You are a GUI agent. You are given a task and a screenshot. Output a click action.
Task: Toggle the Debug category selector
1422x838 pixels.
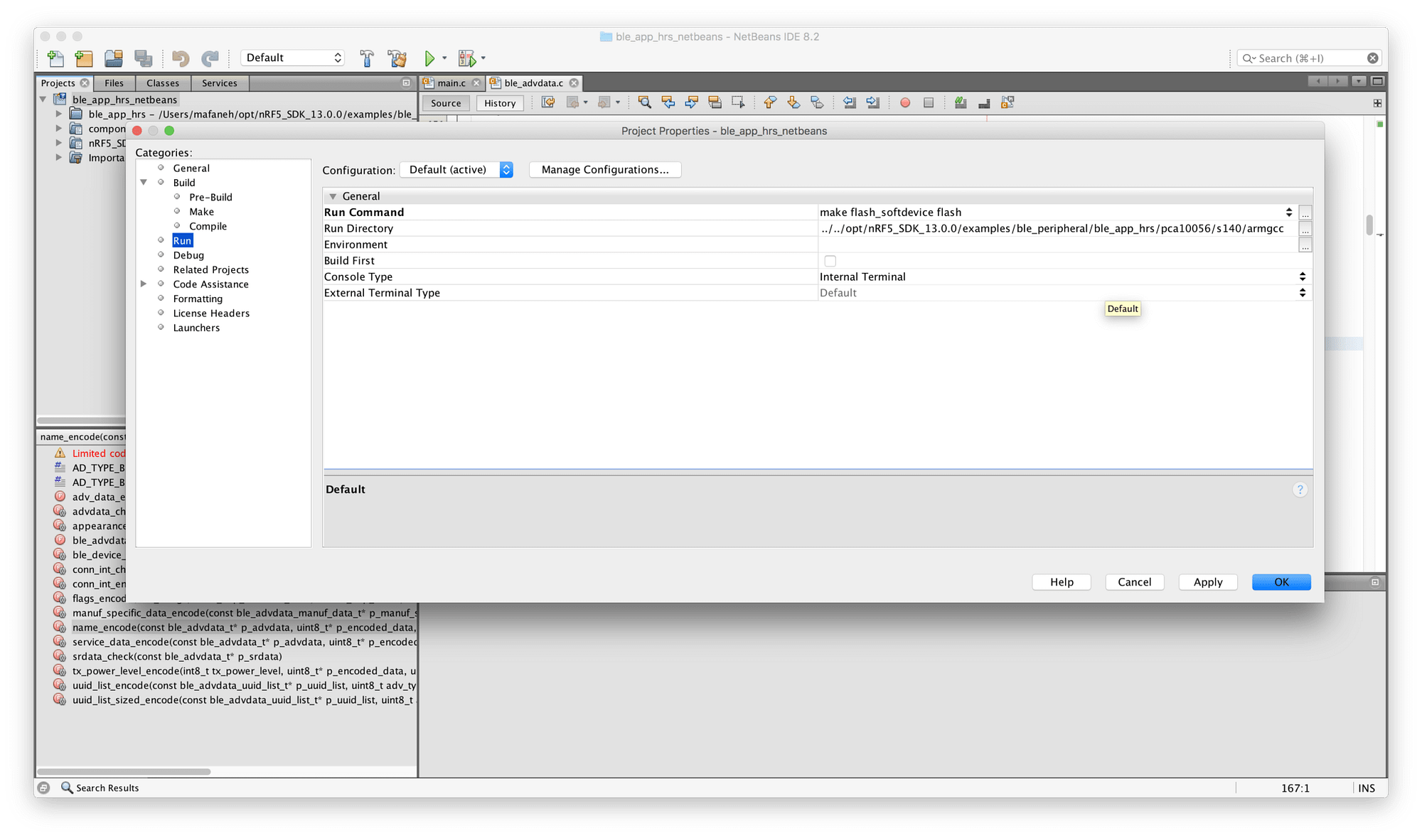pyautogui.click(x=161, y=254)
